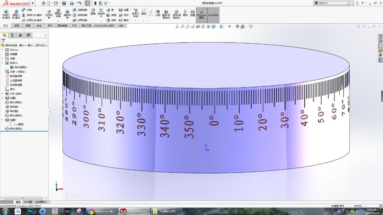Click MMGS unit system in status bar

(358, 205)
